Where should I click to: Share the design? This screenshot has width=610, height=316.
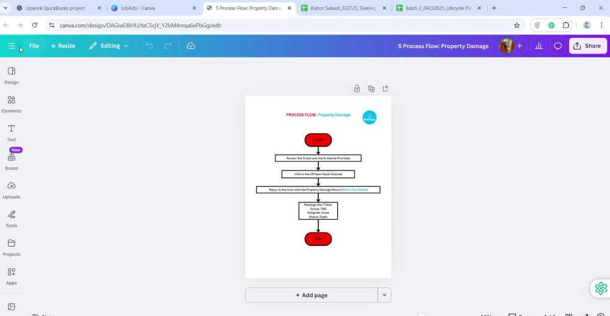pos(587,46)
